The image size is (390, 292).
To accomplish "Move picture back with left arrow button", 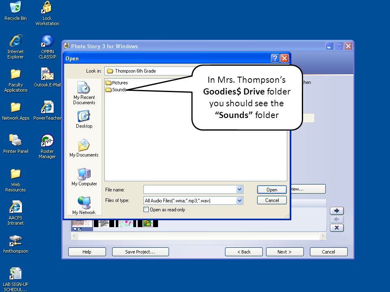I will (x=337, y=219).
